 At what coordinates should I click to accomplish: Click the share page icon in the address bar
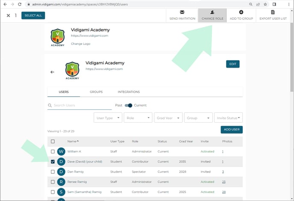pos(258,4)
